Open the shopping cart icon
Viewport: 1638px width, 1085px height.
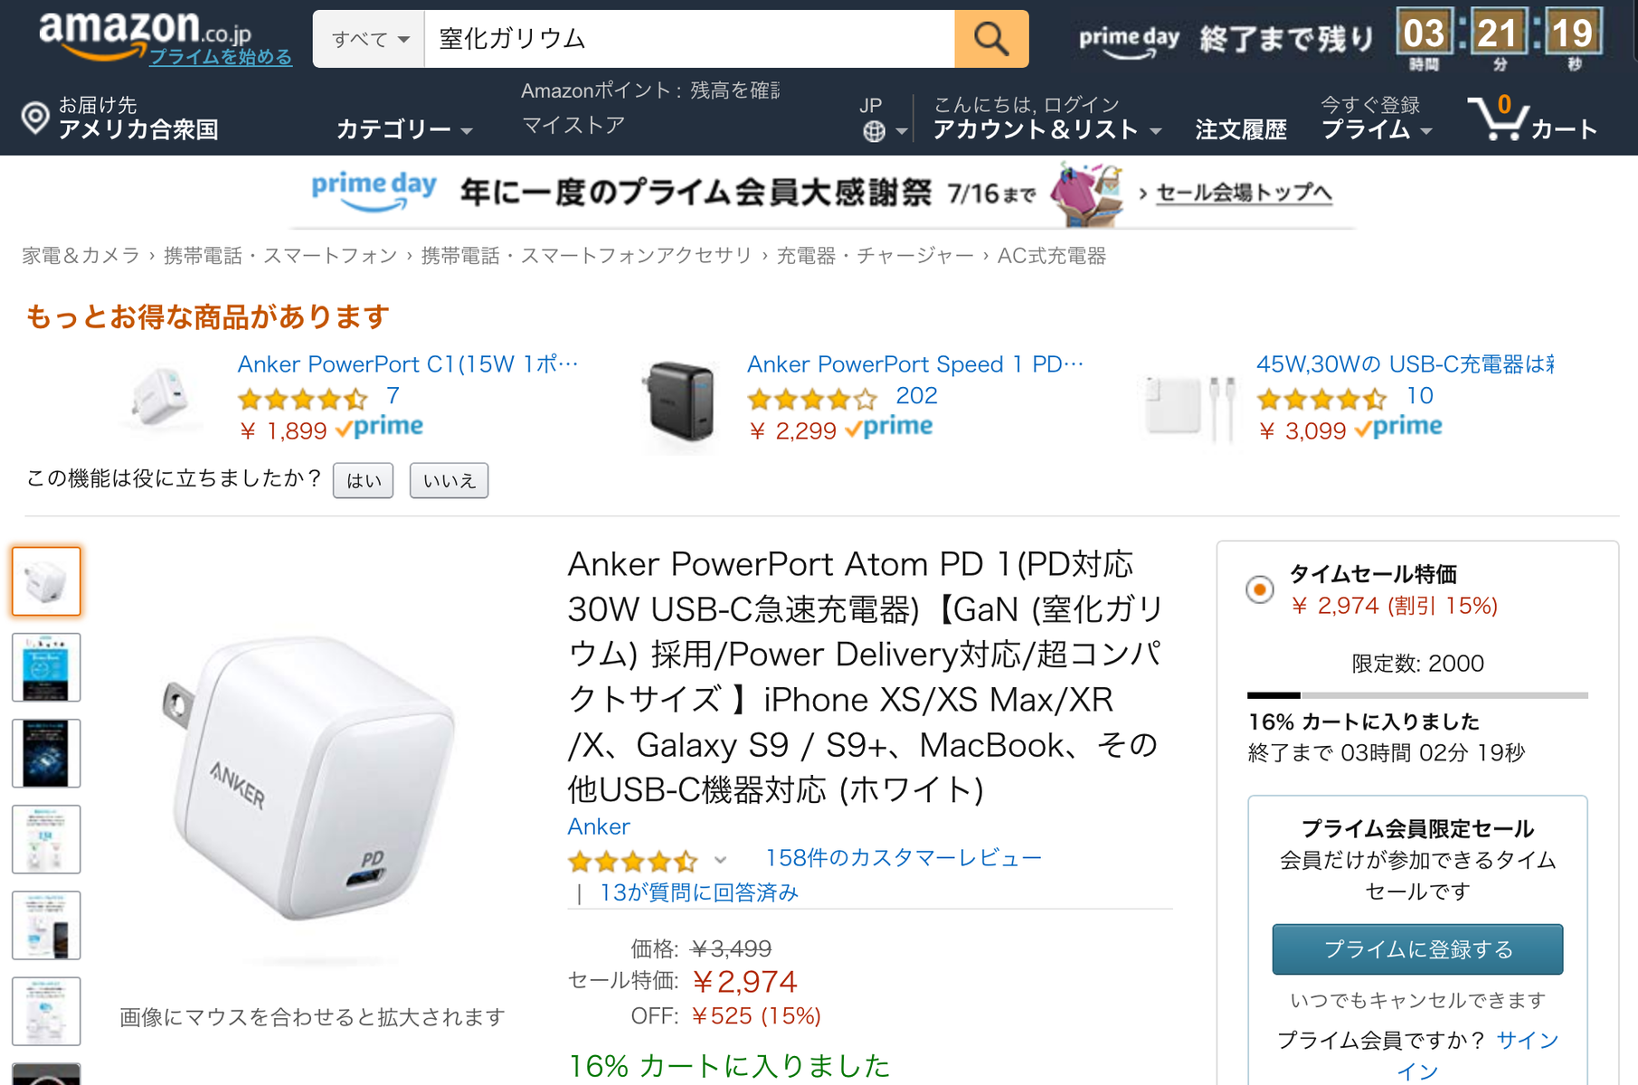(x=1498, y=118)
